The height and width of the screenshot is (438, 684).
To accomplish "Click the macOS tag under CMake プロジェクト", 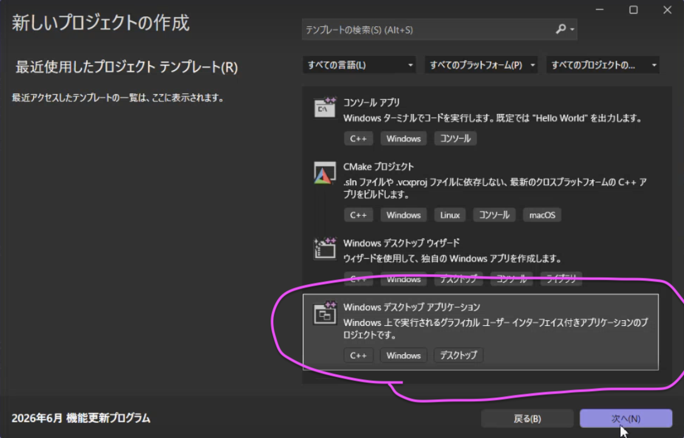I will 542,215.
